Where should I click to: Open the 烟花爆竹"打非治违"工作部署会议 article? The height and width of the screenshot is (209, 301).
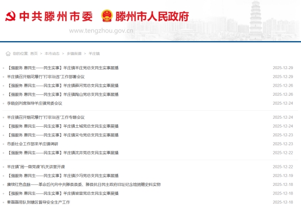pos(46,77)
